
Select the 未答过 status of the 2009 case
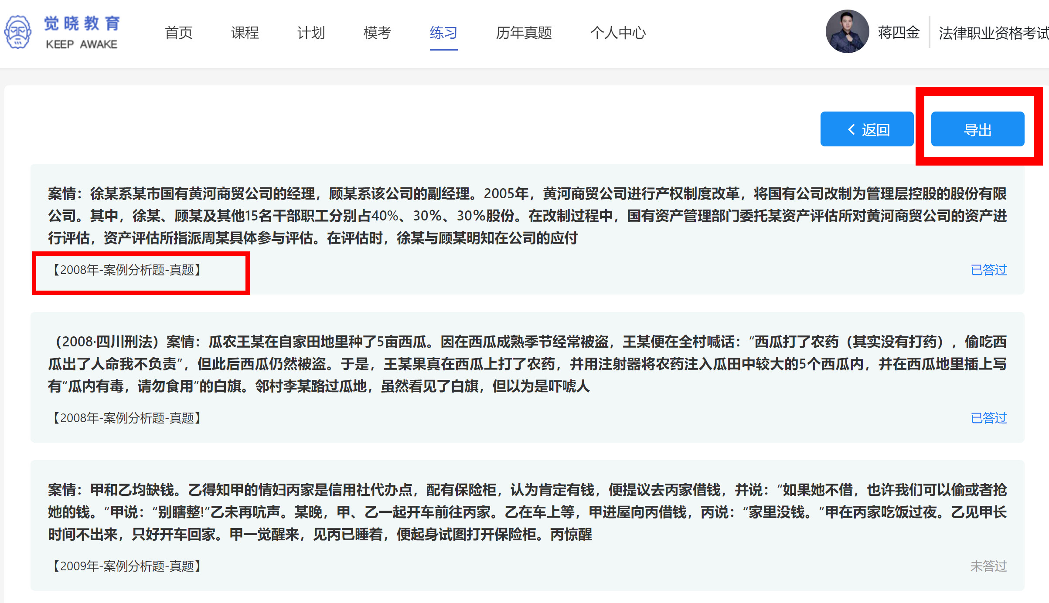[989, 566]
